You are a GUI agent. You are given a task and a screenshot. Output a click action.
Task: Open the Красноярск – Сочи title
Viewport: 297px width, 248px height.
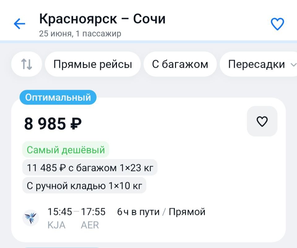click(102, 19)
